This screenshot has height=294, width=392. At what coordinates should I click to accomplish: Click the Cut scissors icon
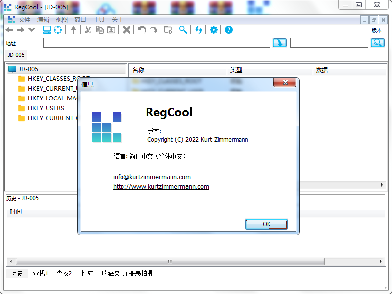coord(88,30)
